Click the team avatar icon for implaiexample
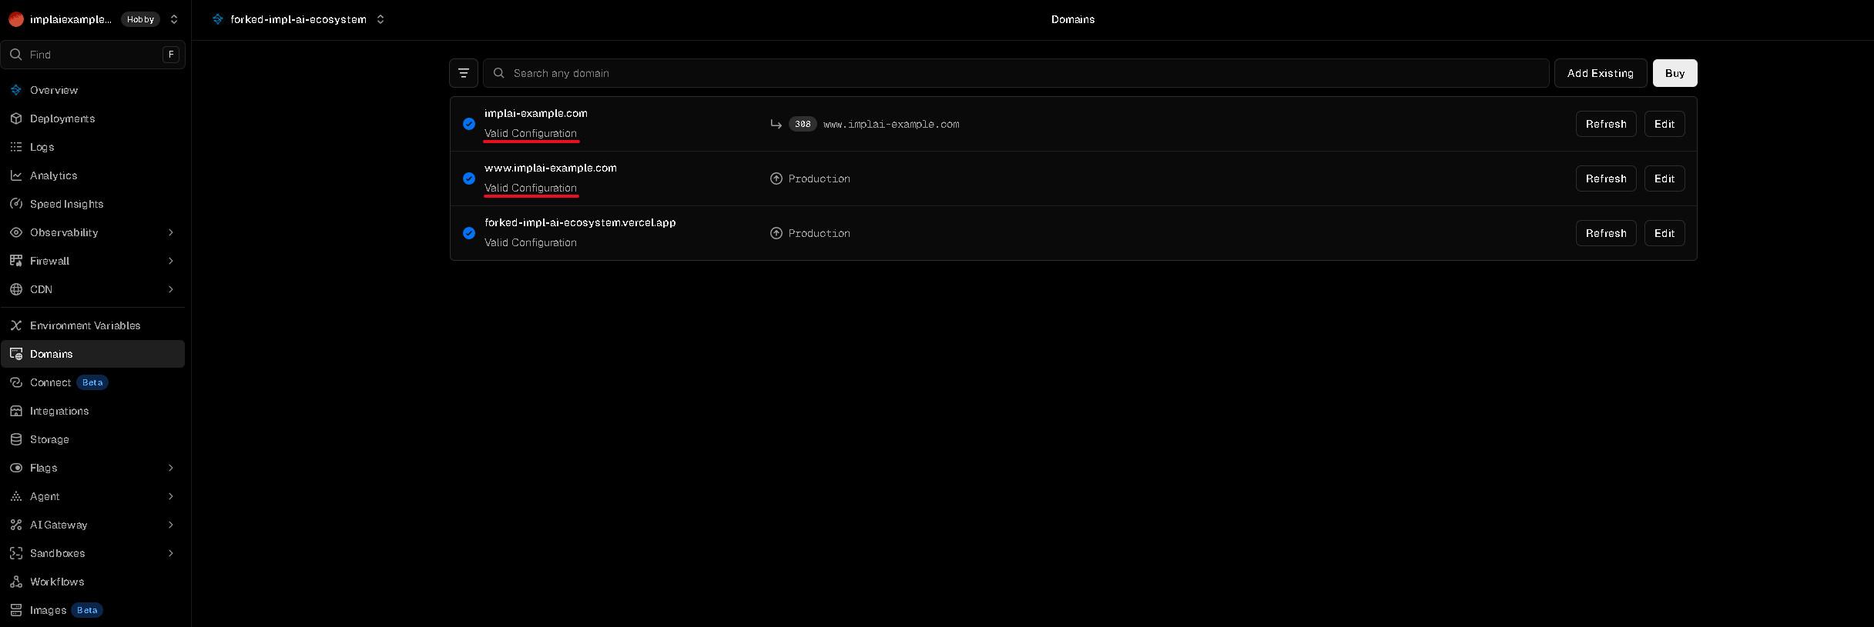The width and height of the screenshot is (1874, 627). tap(16, 19)
